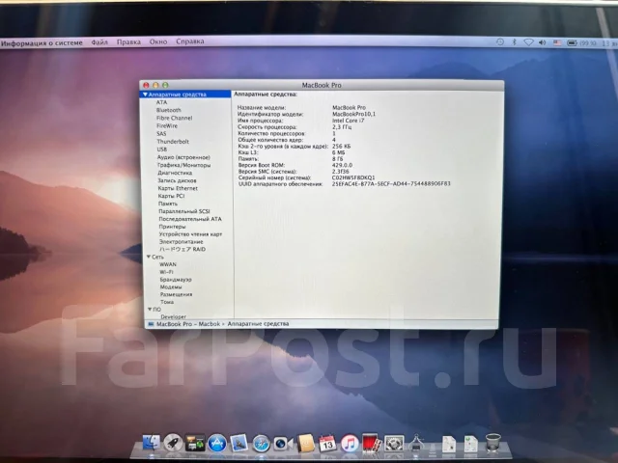This screenshot has height=463, width=618.
Task: Open Finder from the Dock
Action: (x=151, y=443)
